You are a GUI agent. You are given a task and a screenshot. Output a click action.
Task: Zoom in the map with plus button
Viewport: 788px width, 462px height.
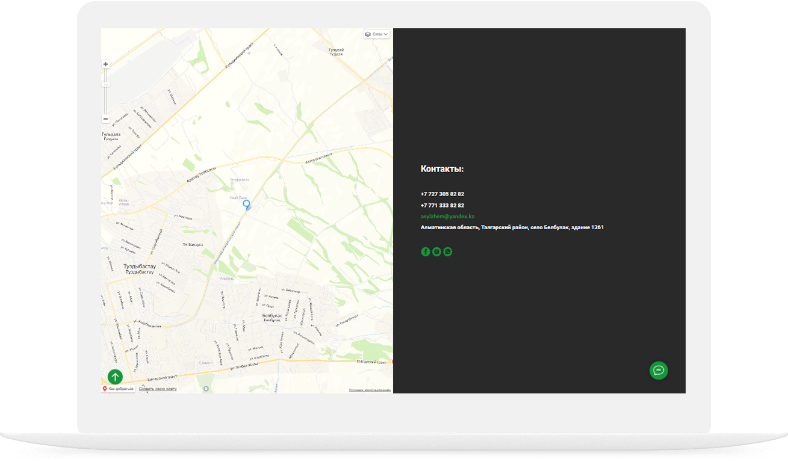[106, 64]
